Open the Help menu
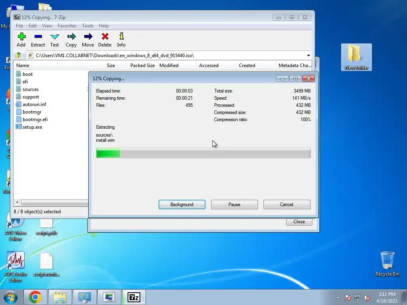This screenshot has width=407, height=305. (104, 26)
